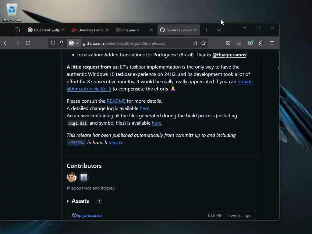Close the blue hawk wallpaper tab

(63, 30)
